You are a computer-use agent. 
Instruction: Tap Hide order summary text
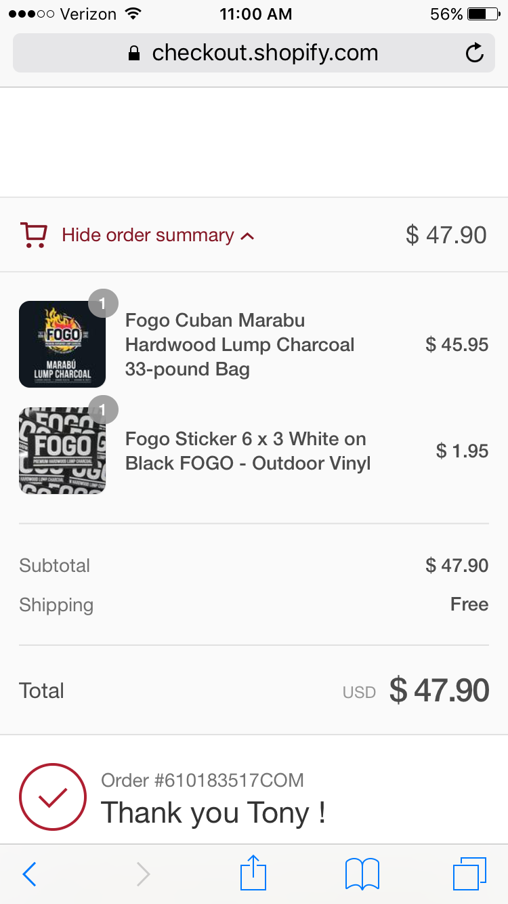point(148,235)
